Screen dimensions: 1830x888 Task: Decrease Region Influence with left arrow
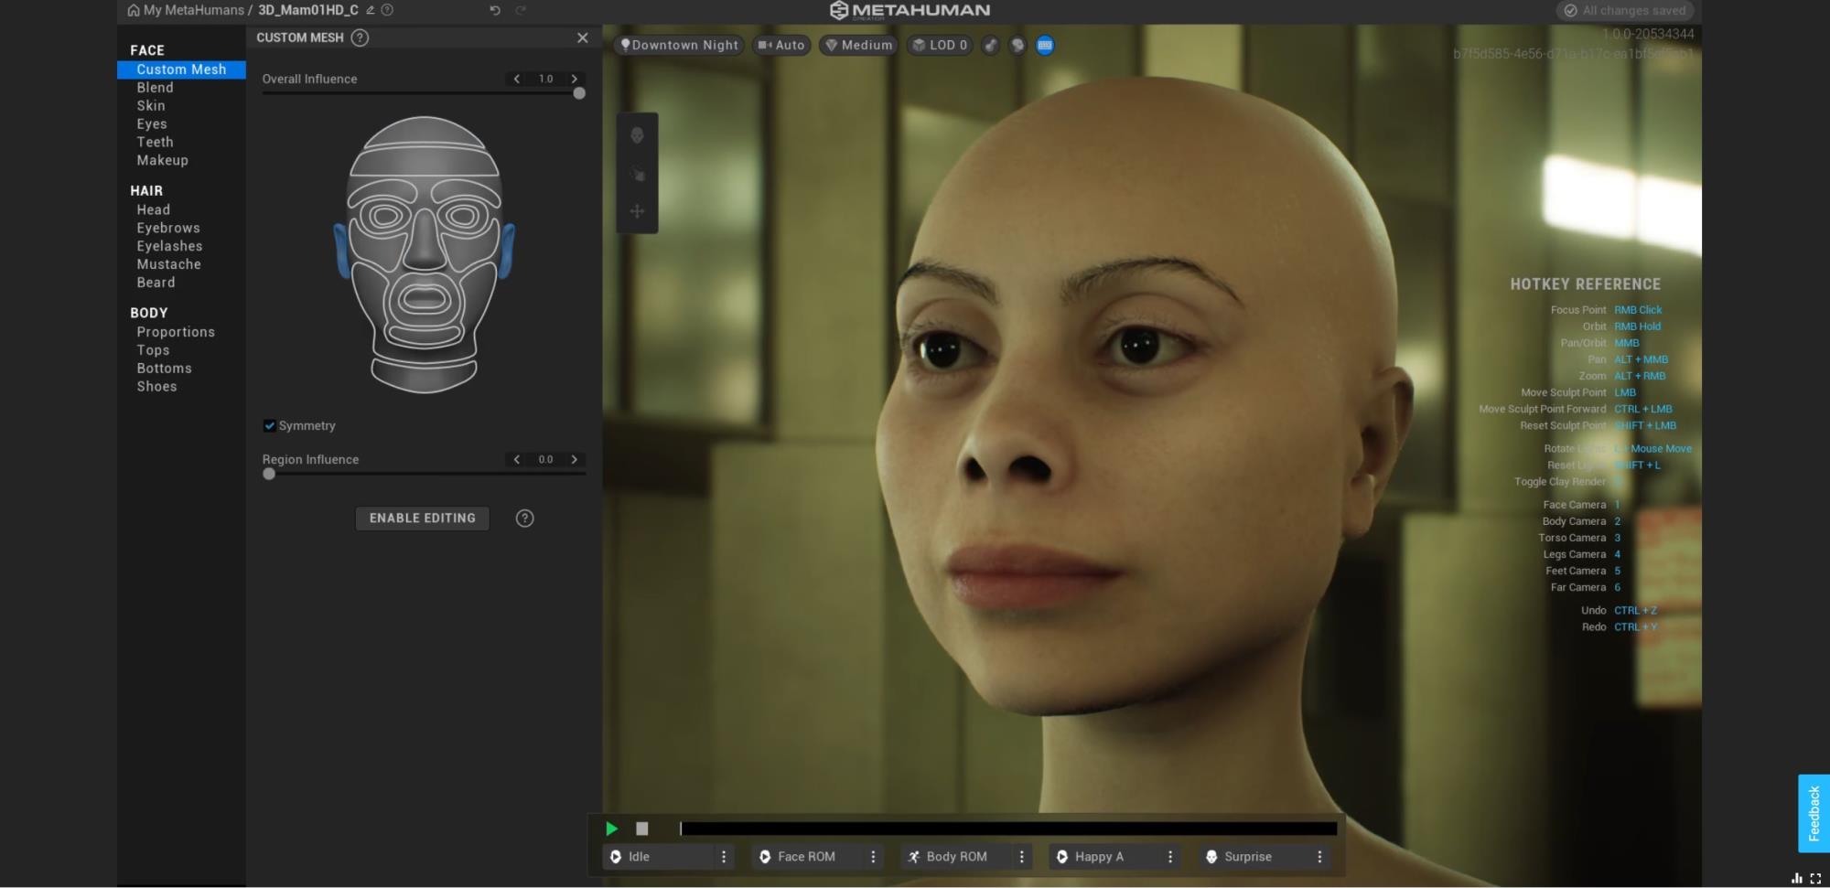(517, 459)
